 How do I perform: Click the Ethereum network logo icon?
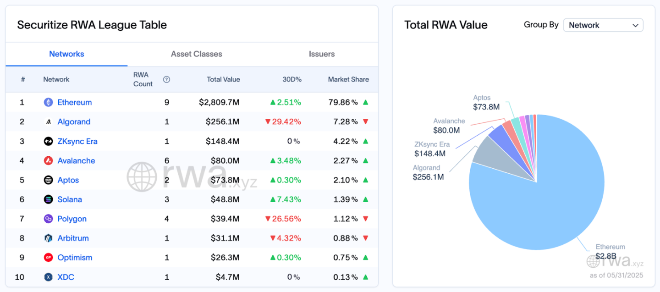pos(48,102)
